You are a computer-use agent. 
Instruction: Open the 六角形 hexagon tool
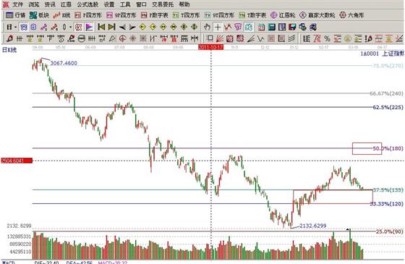[x=351, y=15]
